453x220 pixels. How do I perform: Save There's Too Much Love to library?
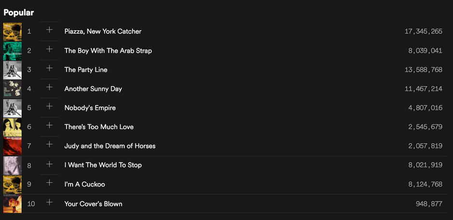pyautogui.click(x=49, y=126)
